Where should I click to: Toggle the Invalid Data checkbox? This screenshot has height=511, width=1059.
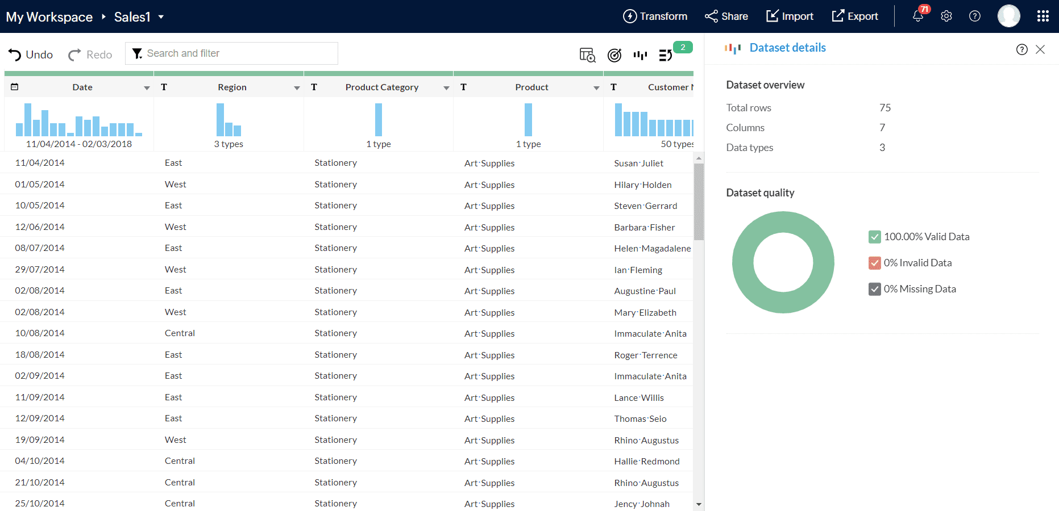(x=875, y=263)
